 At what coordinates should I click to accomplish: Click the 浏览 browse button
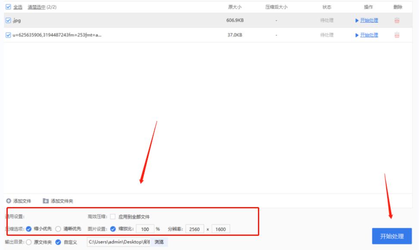tap(159, 242)
